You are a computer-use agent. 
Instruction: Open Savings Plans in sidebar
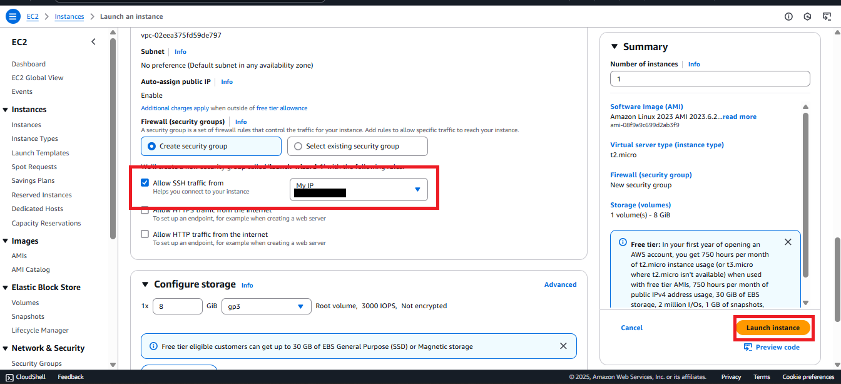coord(33,180)
